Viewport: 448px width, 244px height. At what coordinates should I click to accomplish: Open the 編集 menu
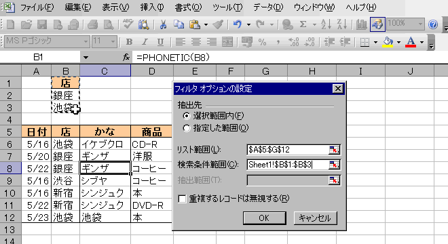pyautogui.click(x=77, y=7)
